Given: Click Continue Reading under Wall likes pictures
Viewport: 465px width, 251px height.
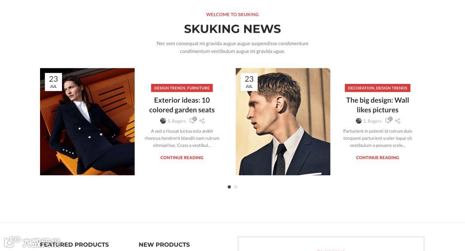Looking at the screenshot, I should click(378, 158).
